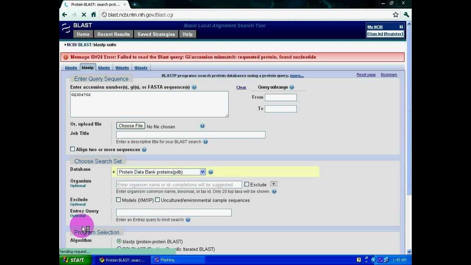Screen dimensions: 471x265
Task: Add another organism field with plus button
Action: (273, 184)
